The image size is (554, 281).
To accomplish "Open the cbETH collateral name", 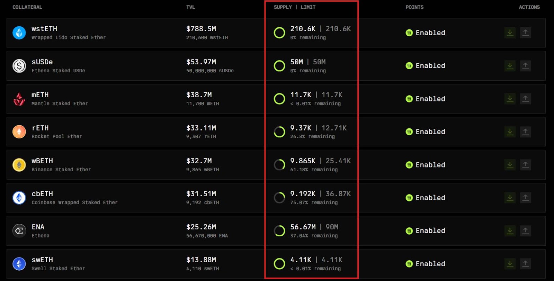I will click(42, 194).
